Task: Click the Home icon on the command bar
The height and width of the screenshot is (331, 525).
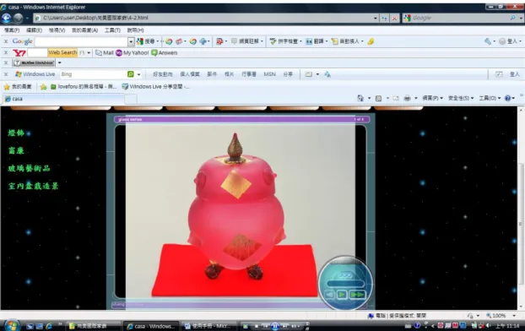Action: click(x=360, y=98)
